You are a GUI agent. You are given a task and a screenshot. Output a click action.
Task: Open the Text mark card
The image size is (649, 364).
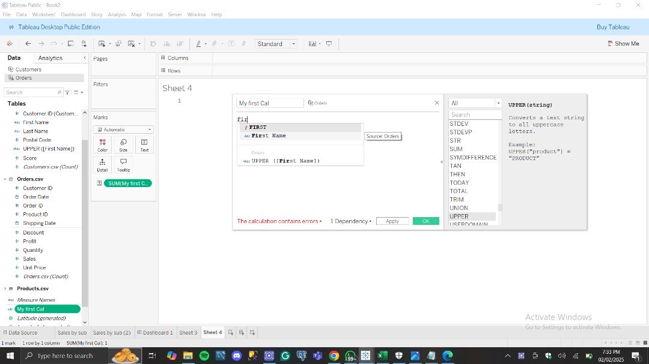click(144, 145)
